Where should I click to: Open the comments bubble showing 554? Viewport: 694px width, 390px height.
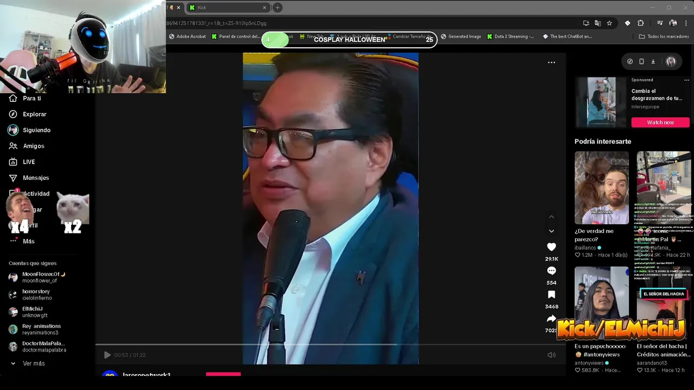click(x=551, y=271)
